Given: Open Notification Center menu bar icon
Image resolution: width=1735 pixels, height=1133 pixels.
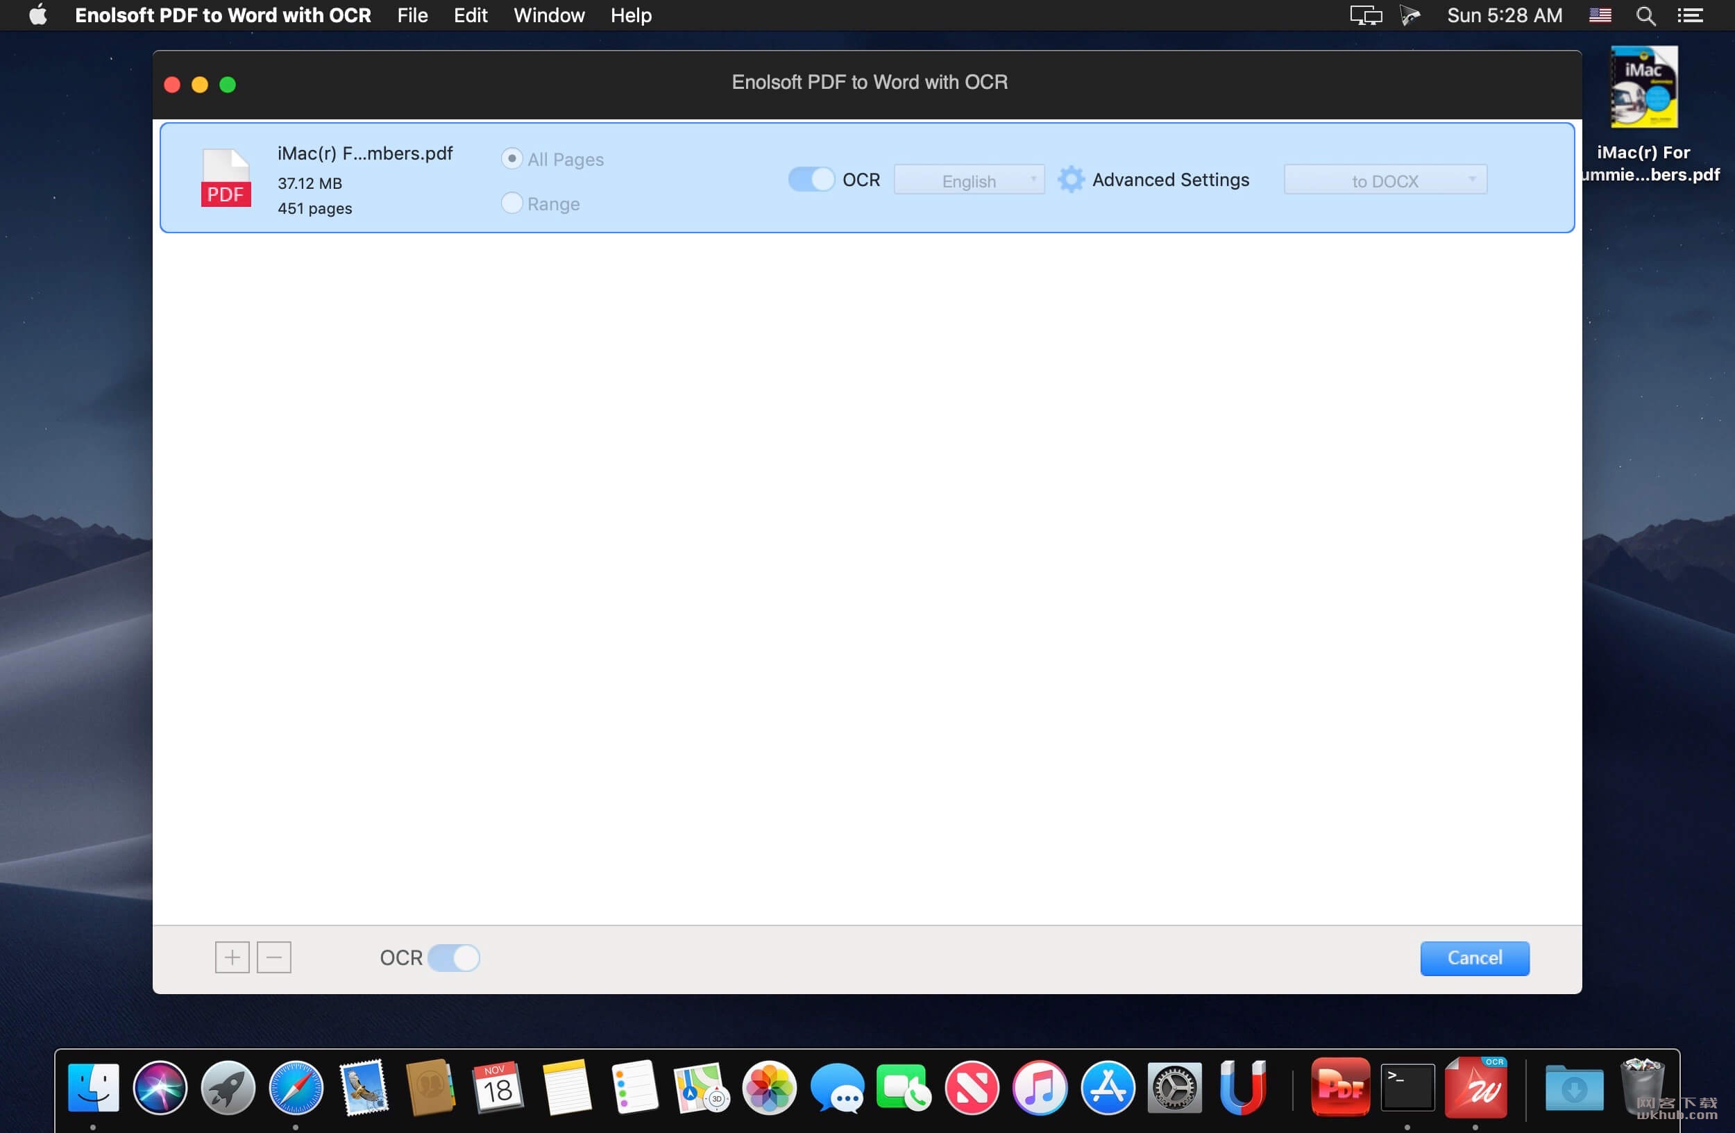Looking at the screenshot, I should (1690, 15).
